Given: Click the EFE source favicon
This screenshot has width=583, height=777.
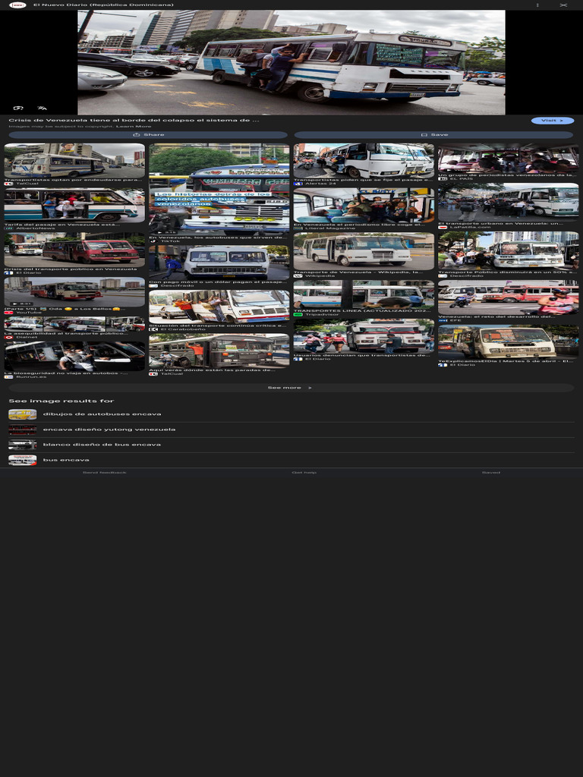Looking at the screenshot, I should (x=443, y=321).
